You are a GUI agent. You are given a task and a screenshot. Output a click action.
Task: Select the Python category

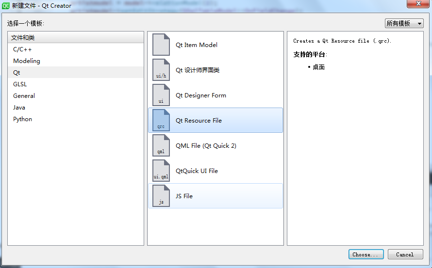point(76,119)
